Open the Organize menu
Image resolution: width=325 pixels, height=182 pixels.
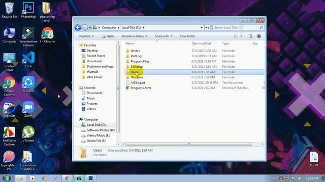click(x=86, y=36)
